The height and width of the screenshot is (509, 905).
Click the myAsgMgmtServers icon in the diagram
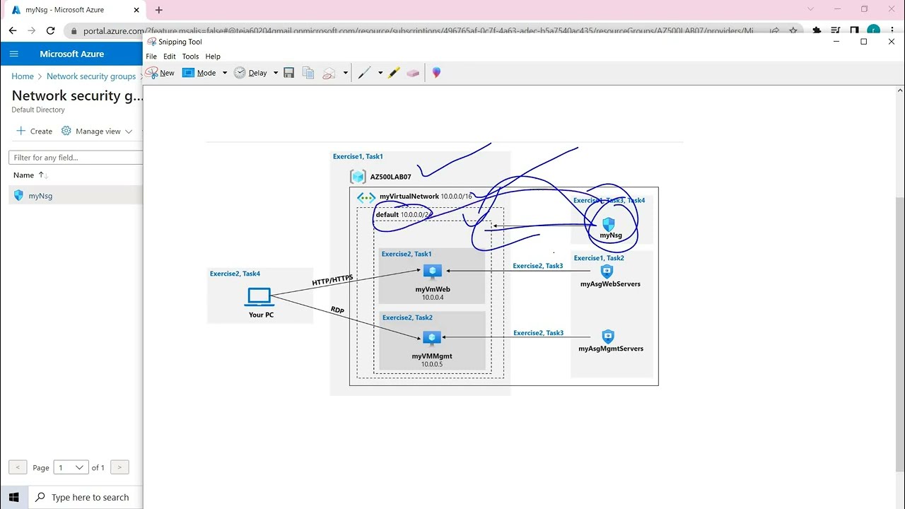pyautogui.click(x=608, y=337)
